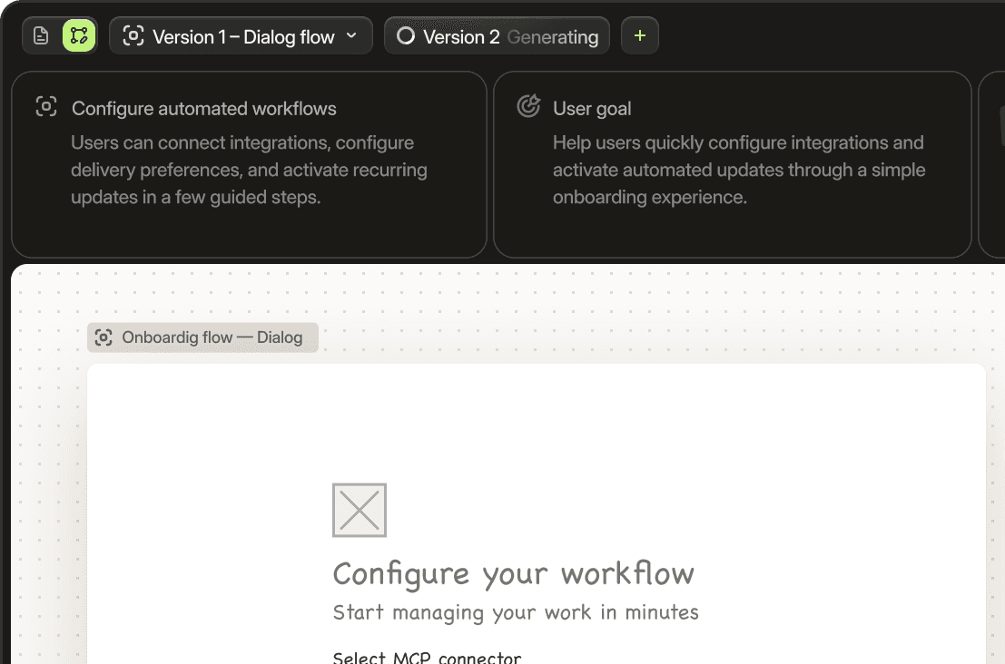Click the description starting 'Users can connect integrations'
This screenshot has height=664, width=1005.
(249, 170)
